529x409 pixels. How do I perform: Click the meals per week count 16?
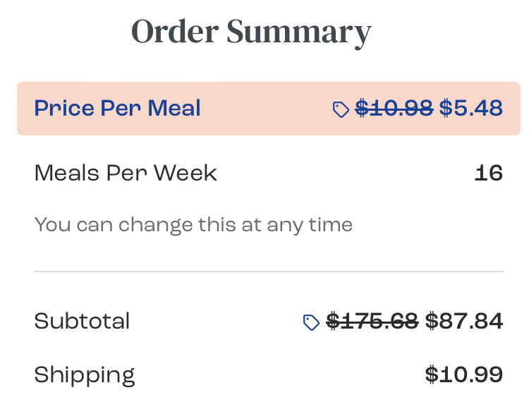[488, 173]
